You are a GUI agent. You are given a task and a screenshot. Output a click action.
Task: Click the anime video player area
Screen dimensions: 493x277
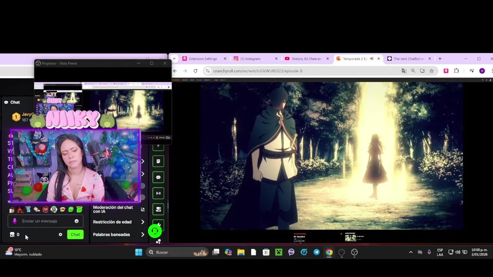[x=331, y=156]
